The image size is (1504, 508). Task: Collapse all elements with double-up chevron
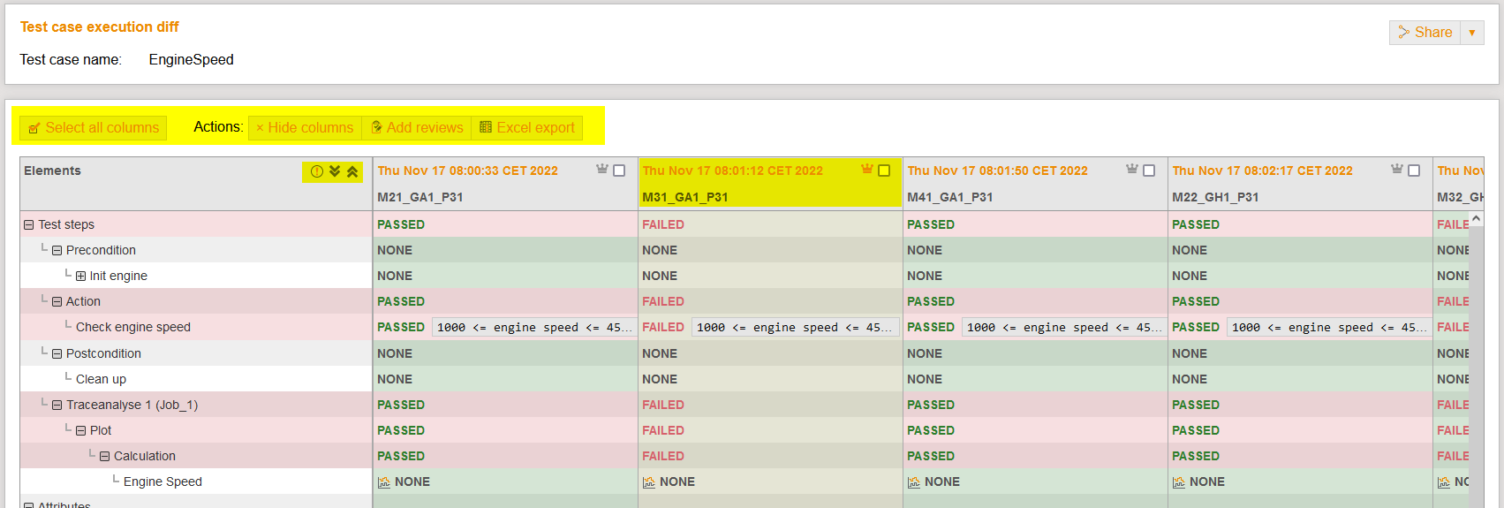point(352,171)
